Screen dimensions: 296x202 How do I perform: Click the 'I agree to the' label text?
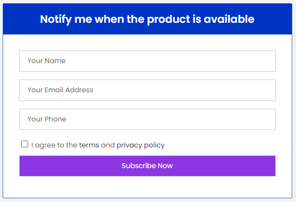pyautogui.click(x=54, y=145)
